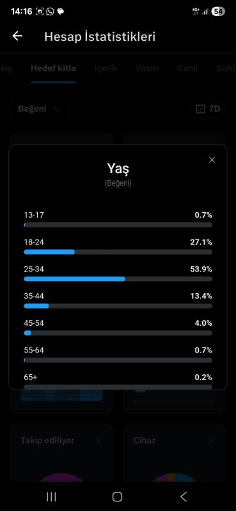
Task: Tap Android back navigation button
Action: [184, 497]
